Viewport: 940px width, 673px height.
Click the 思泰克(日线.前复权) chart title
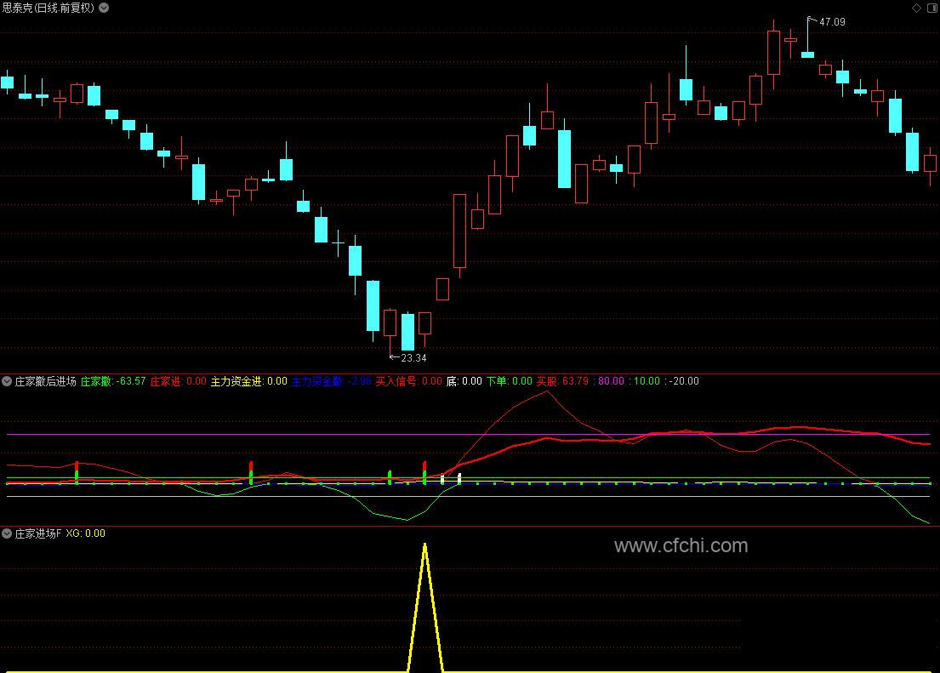pos(48,8)
